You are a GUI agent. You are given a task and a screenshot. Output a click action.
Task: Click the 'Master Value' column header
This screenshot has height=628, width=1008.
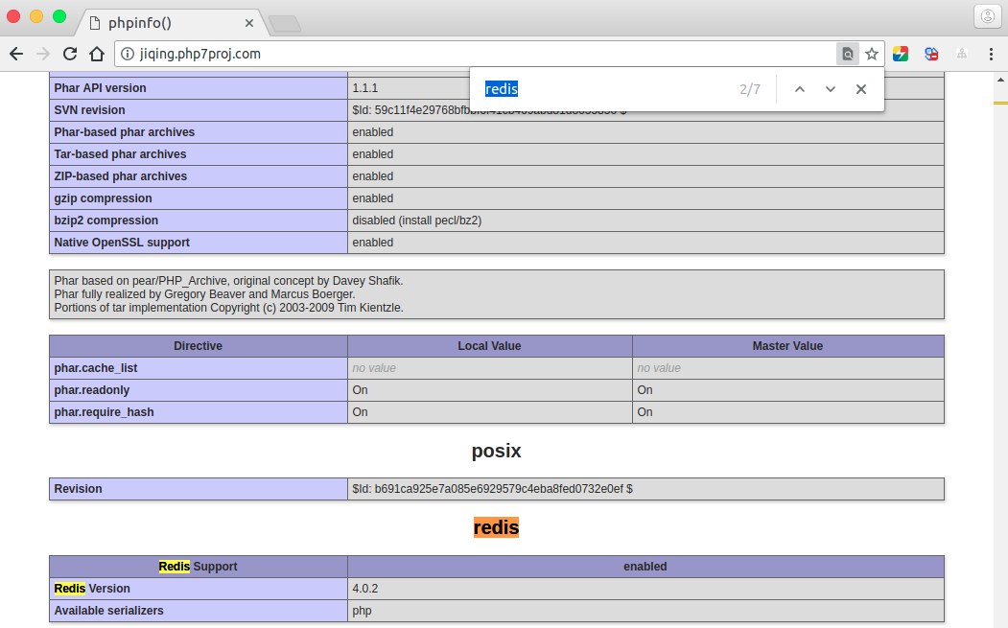[x=787, y=346]
